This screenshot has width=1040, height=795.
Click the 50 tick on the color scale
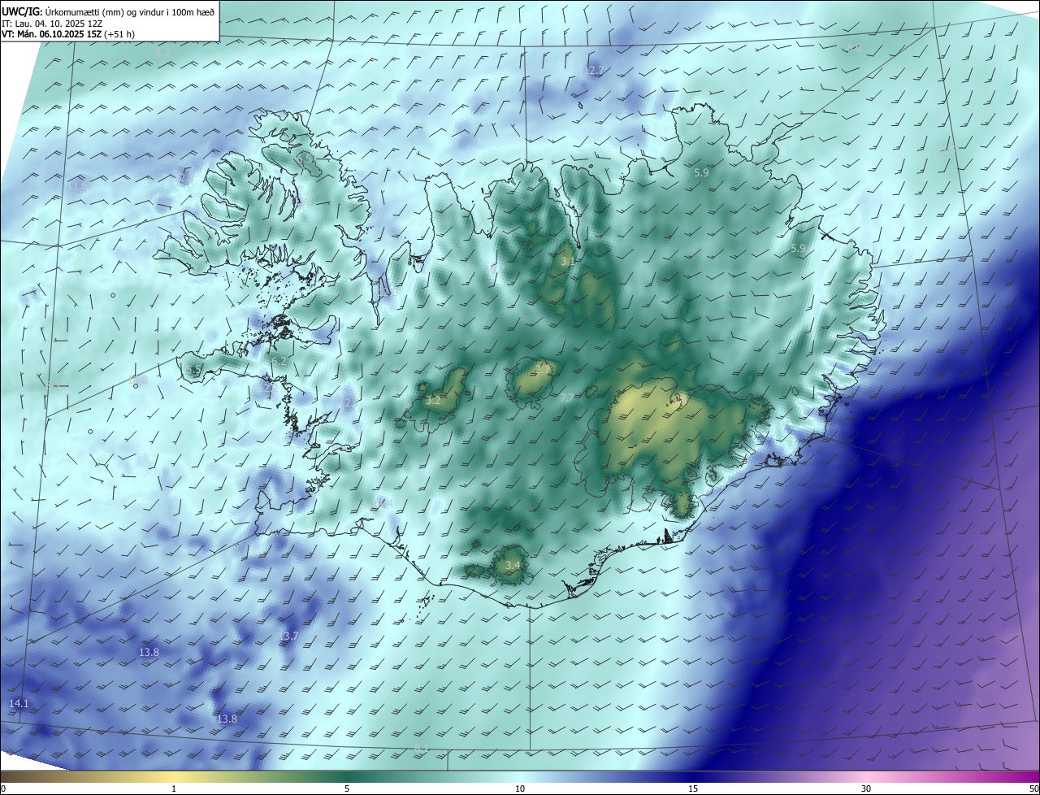point(1033,788)
